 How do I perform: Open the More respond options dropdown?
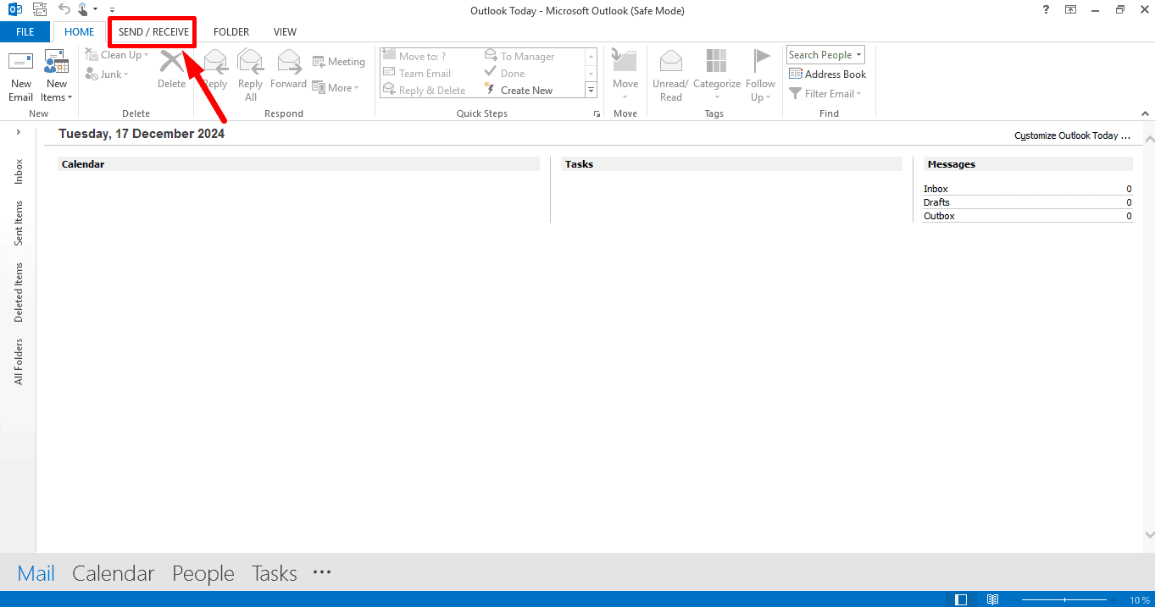pos(336,88)
